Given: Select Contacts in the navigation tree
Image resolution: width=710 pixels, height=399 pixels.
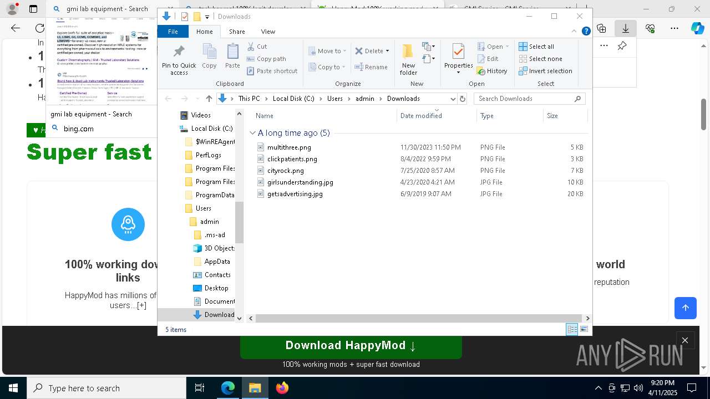Looking at the screenshot, I should click(x=217, y=275).
